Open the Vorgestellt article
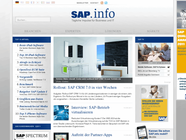 point(26,77)
